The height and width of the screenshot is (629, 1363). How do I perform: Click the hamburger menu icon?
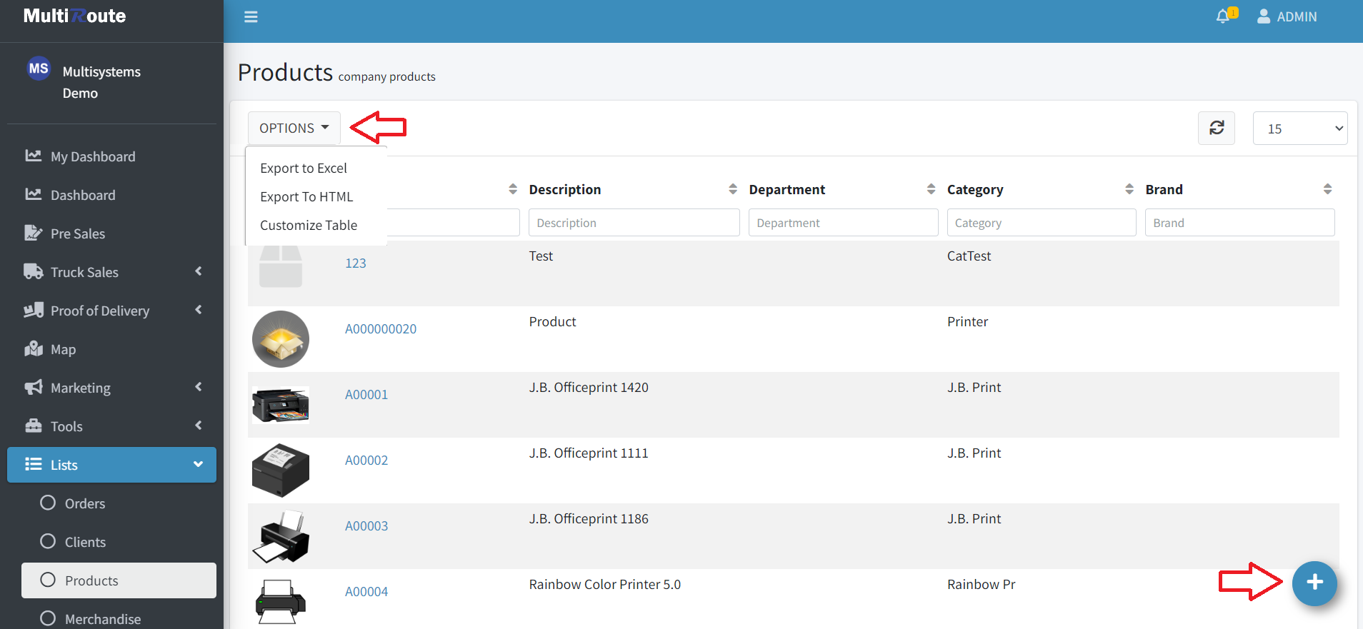[x=251, y=16]
